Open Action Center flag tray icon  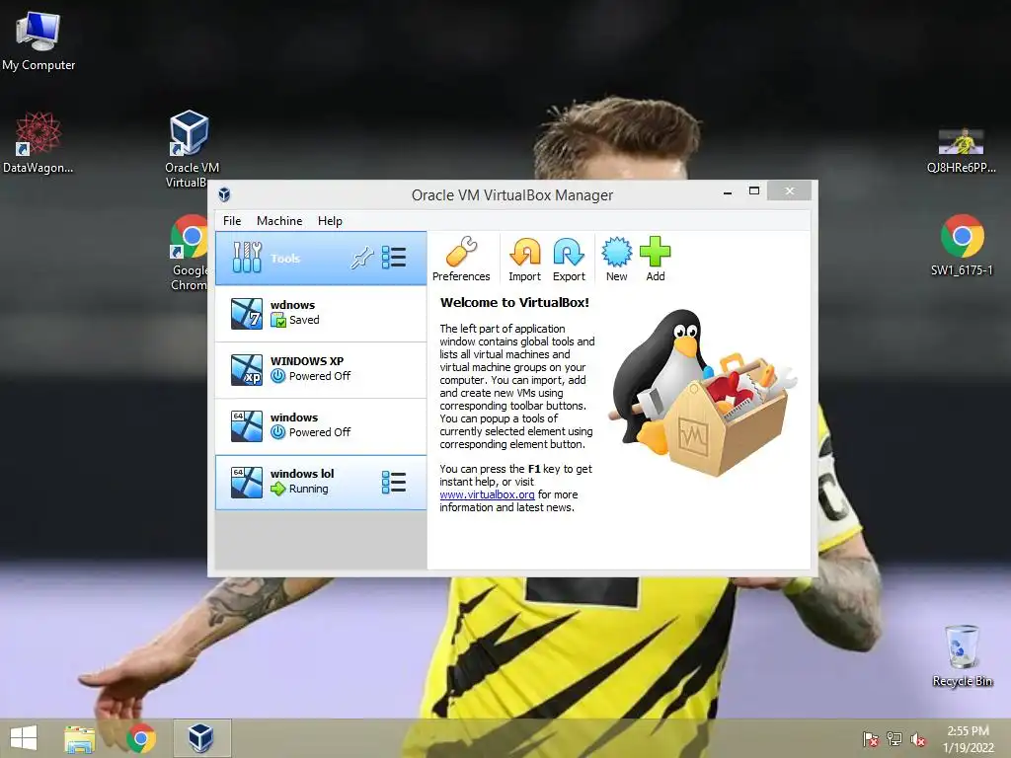coord(871,739)
